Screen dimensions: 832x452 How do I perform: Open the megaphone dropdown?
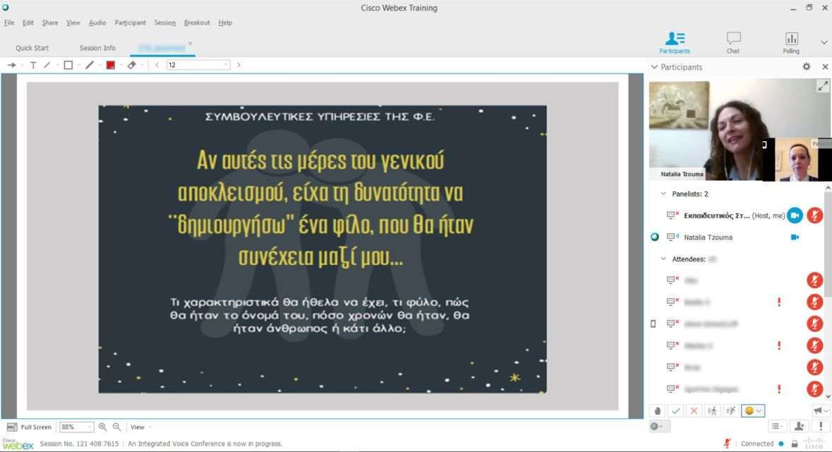click(x=820, y=410)
